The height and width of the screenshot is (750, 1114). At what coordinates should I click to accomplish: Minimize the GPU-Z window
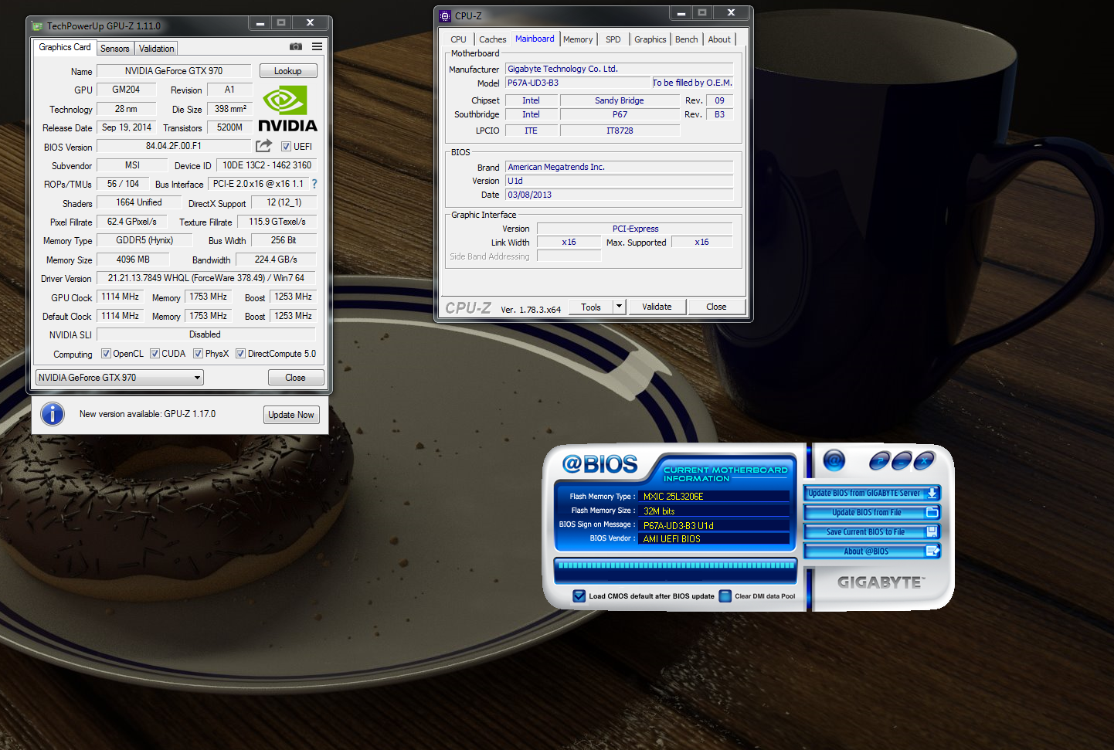(260, 23)
